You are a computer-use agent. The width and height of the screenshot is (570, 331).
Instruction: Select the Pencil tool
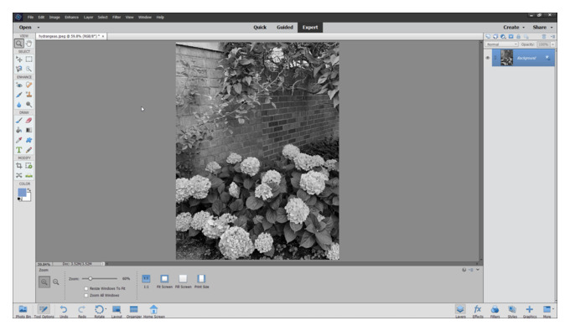(29, 150)
